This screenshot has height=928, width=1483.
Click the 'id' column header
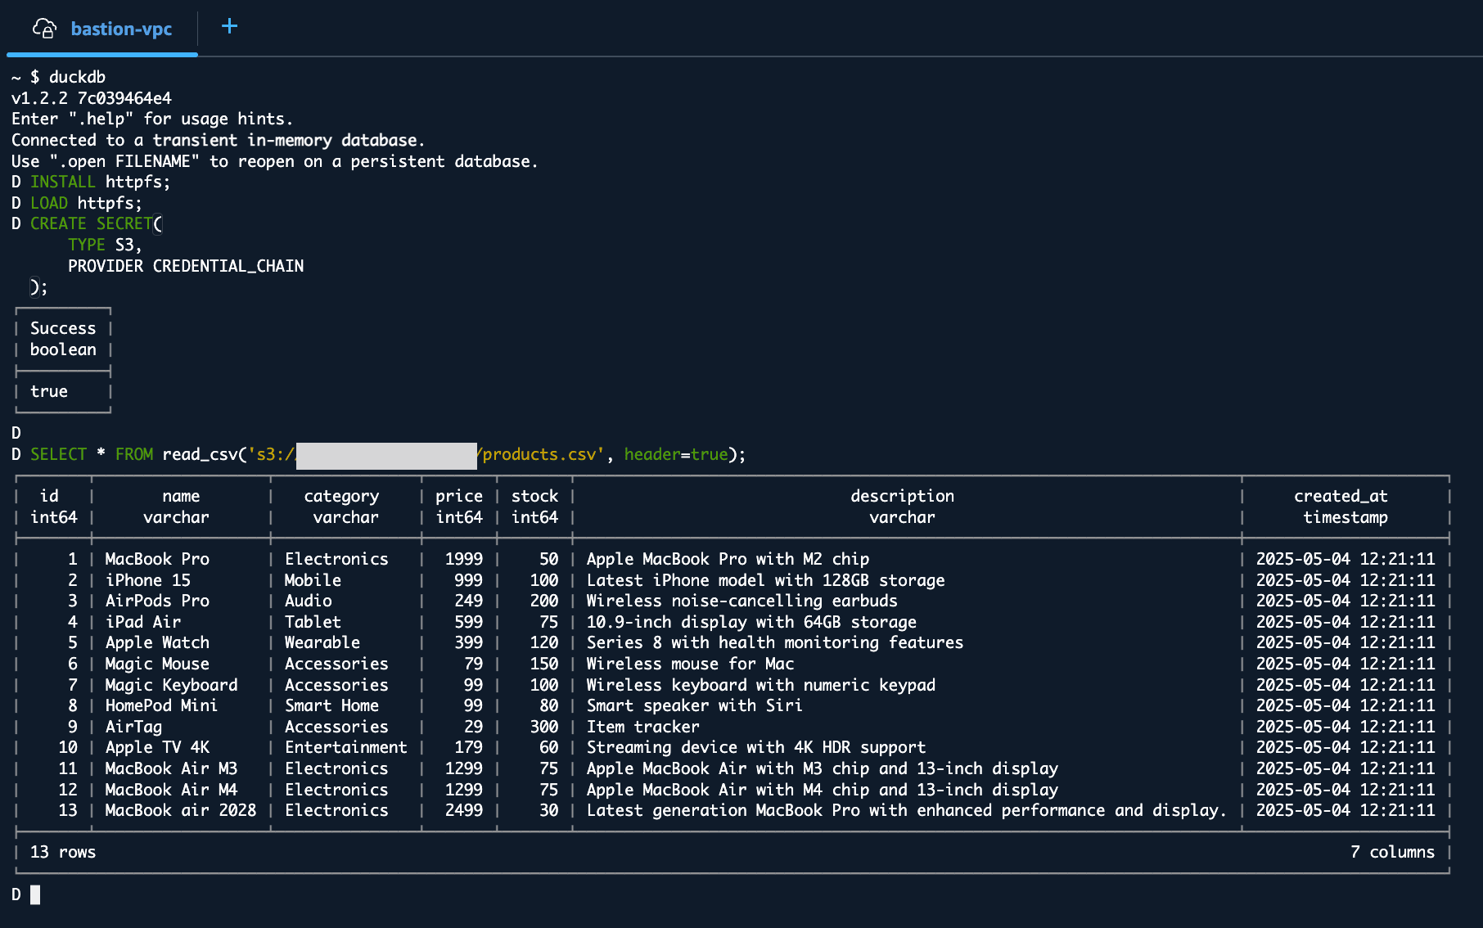[x=49, y=496]
